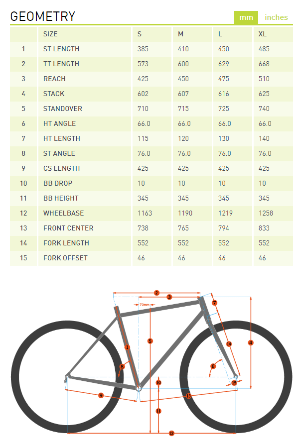
Task: Click the XL size column header
Action: [262, 34]
